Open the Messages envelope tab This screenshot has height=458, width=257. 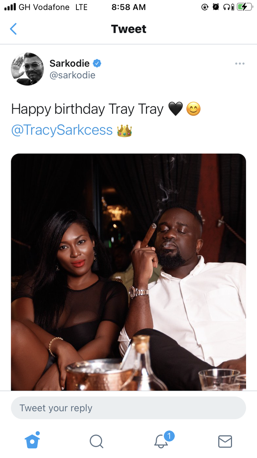click(225, 442)
